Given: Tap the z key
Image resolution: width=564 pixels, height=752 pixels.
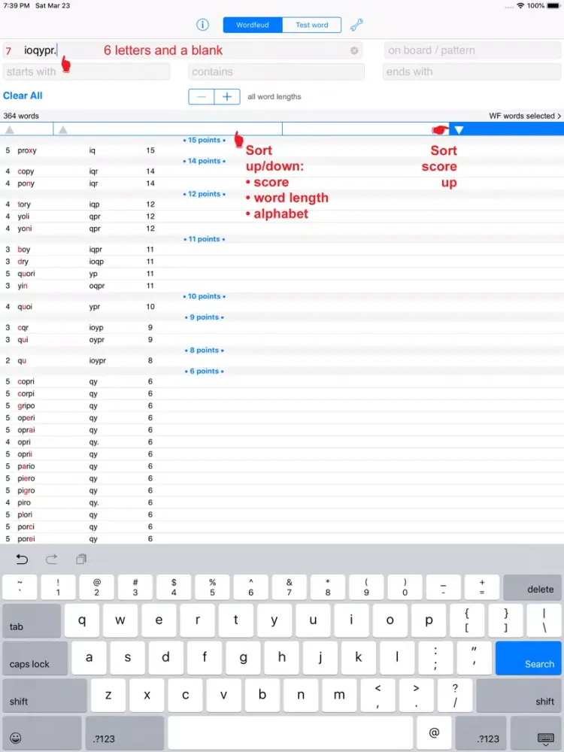Looking at the screenshot, I should pos(108,696).
